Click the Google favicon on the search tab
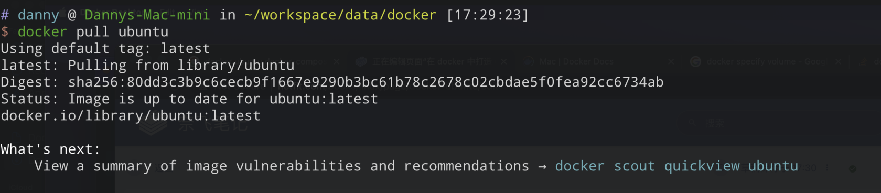The image size is (881, 193). [695, 61]
